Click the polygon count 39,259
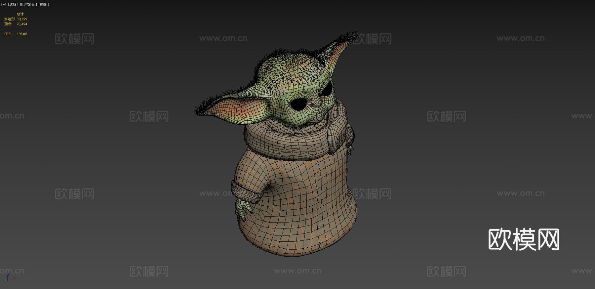Image resolution: width=595 pixels, height=289 pixels. (x=22, y=19)
